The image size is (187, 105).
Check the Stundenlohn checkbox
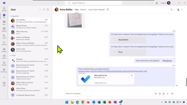pyautogui.click(x=115, y=40)
